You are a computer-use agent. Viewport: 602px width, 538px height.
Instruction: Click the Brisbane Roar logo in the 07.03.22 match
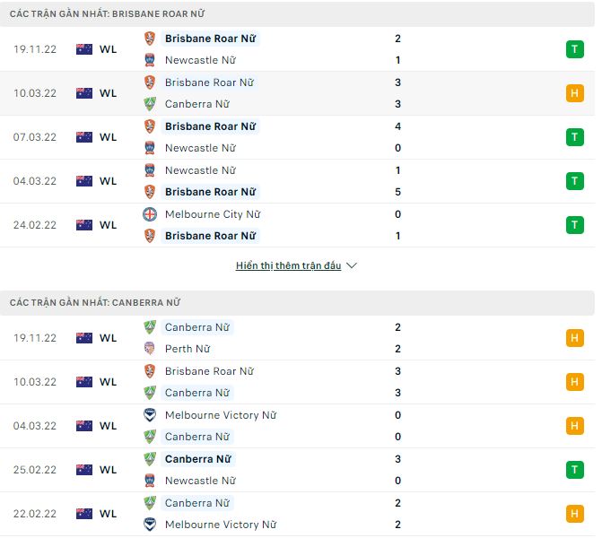(150, 126)
